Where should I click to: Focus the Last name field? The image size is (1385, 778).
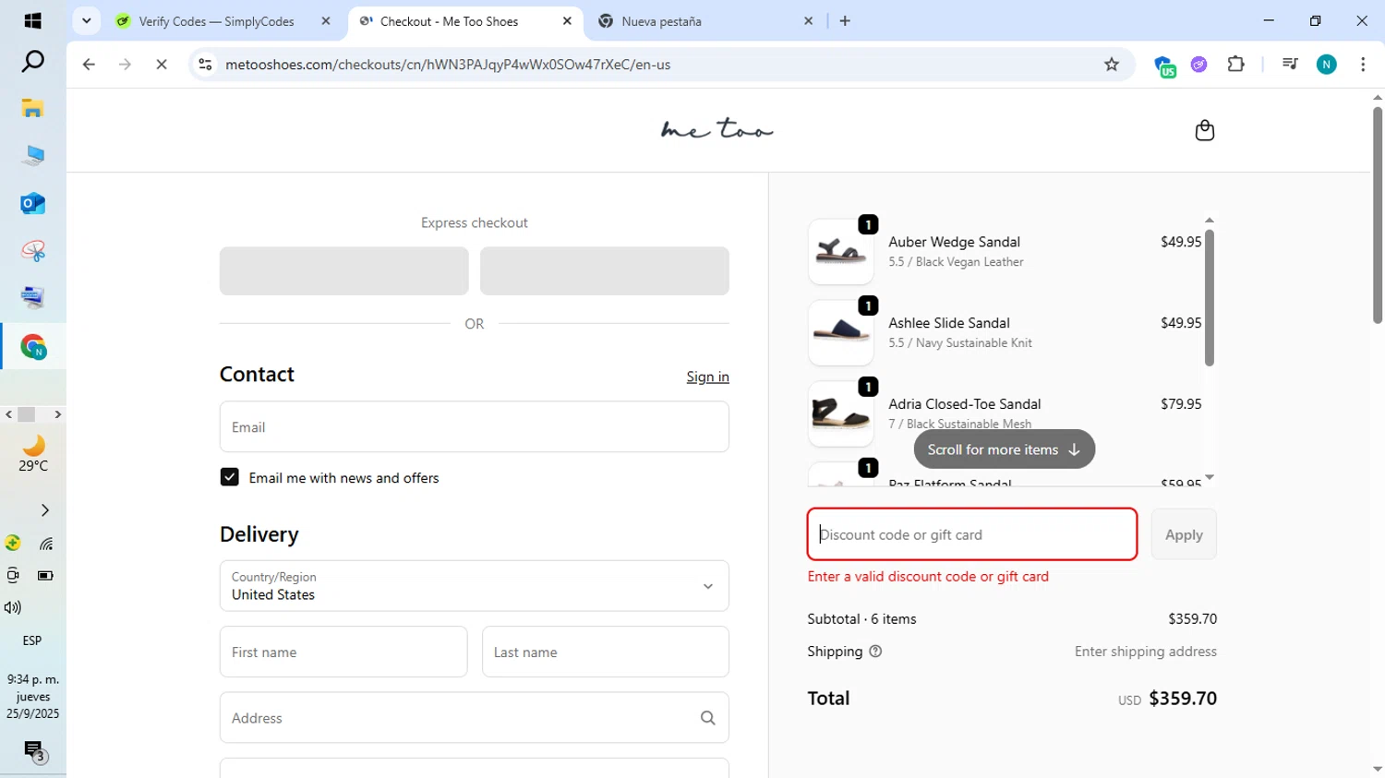pos(606,652)
